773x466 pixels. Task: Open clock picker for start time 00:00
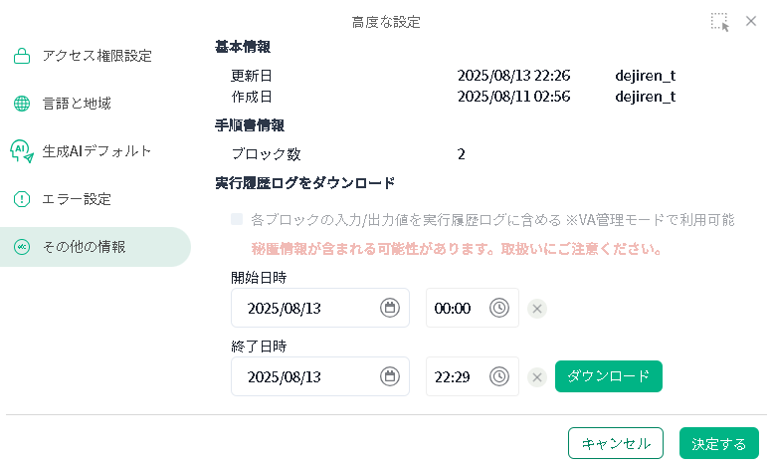coord(499,308)
